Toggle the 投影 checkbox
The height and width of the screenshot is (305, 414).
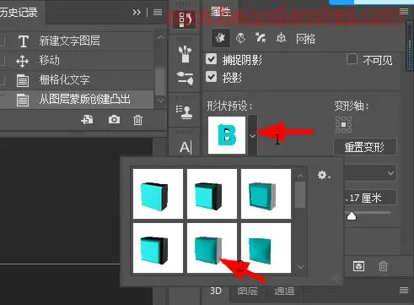pyautogui.click(x=211, y=77)
